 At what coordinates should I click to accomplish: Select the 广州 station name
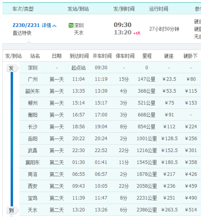[x=33, y=79]
